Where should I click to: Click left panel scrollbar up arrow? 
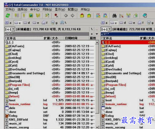[97, 42]
